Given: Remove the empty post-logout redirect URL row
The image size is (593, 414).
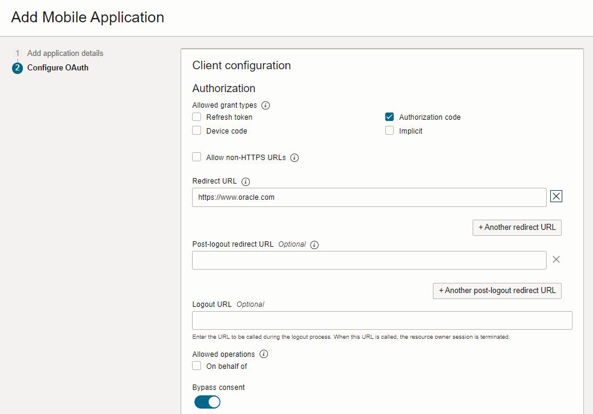Looking at the screenshot, I should coord(556,259).
